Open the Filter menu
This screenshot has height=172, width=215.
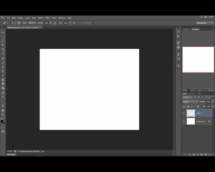(47, 18)
